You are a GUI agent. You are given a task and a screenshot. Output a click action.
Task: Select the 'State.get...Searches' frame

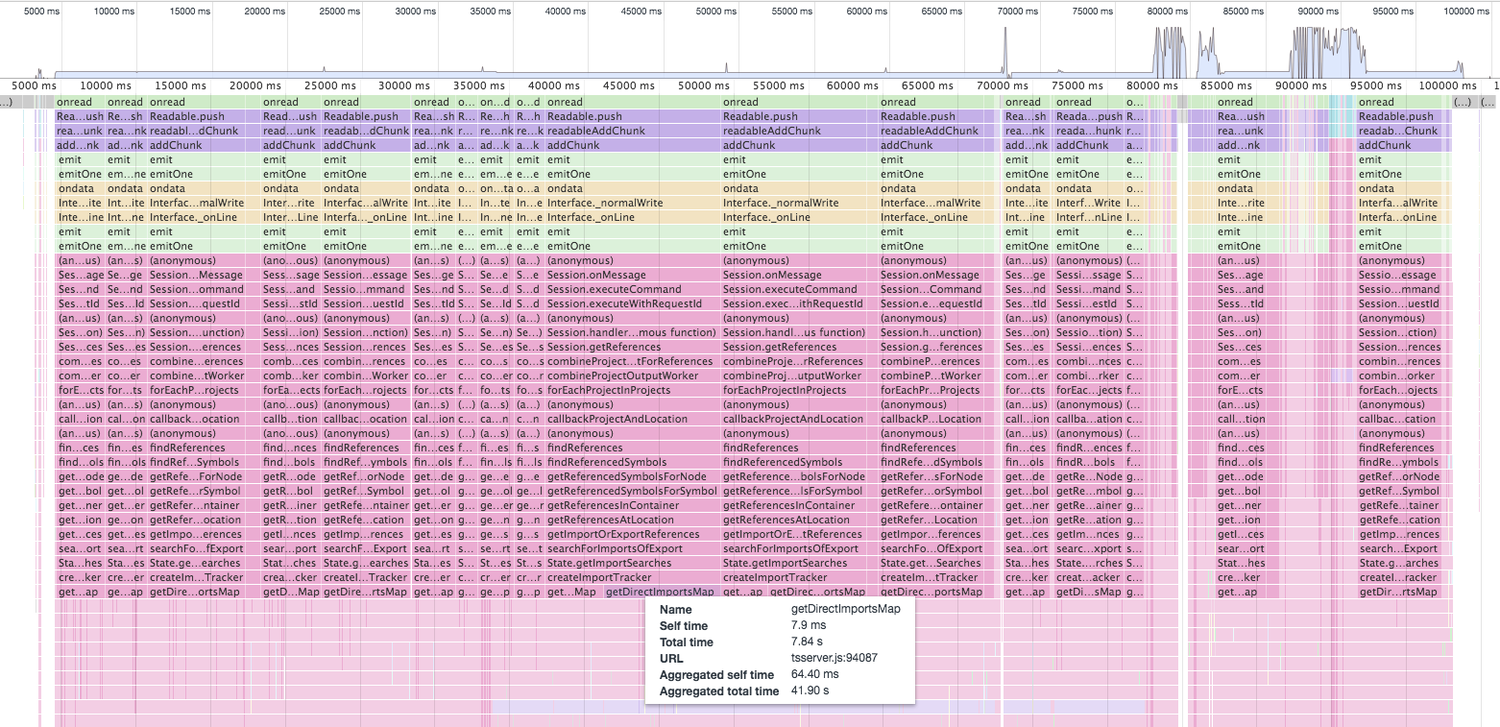click(931, 564)
